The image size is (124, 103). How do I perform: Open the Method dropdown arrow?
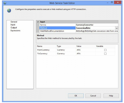(x=116, y=28)
